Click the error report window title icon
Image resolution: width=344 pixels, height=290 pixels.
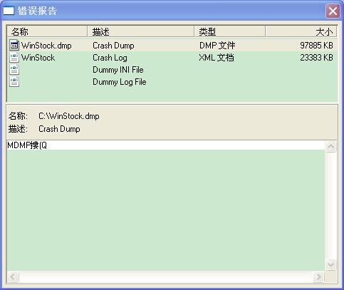(9, 11)
